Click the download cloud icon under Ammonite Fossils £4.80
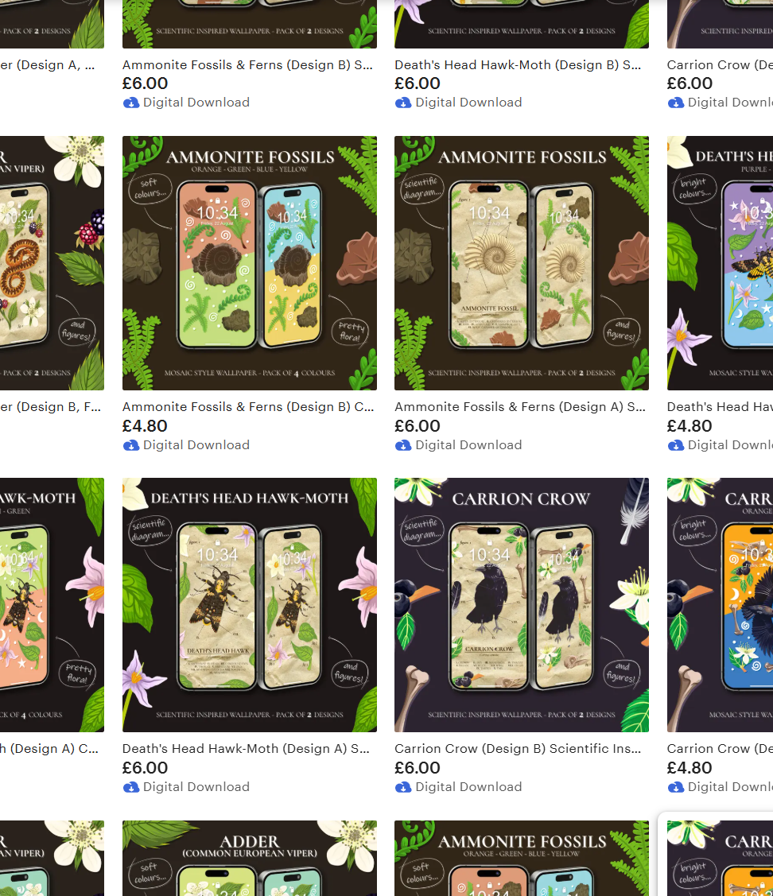This screenshot has width=773, height=896. coord(131,445)
